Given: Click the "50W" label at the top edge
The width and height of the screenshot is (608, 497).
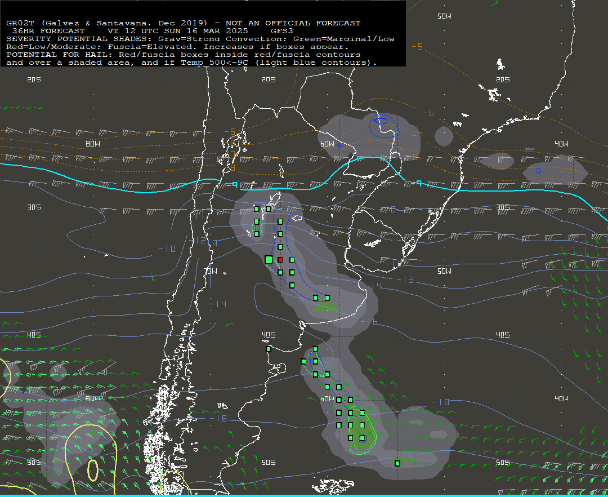Looking at the screenshot, I should pyautogui.click(x=444, y=16).
